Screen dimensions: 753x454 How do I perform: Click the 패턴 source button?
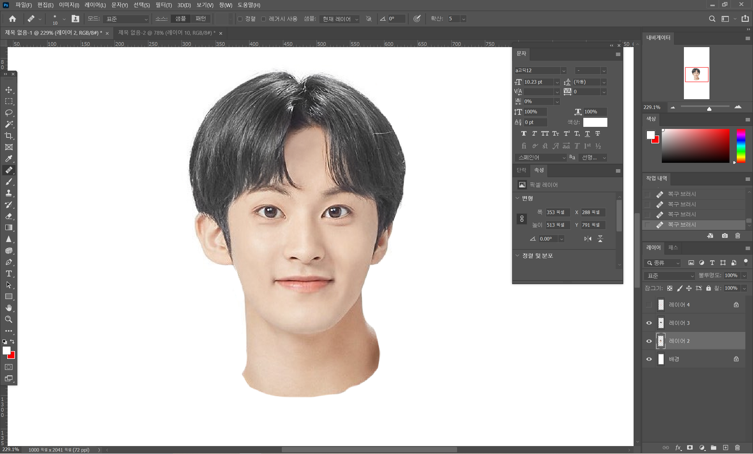tap(201, 19)
